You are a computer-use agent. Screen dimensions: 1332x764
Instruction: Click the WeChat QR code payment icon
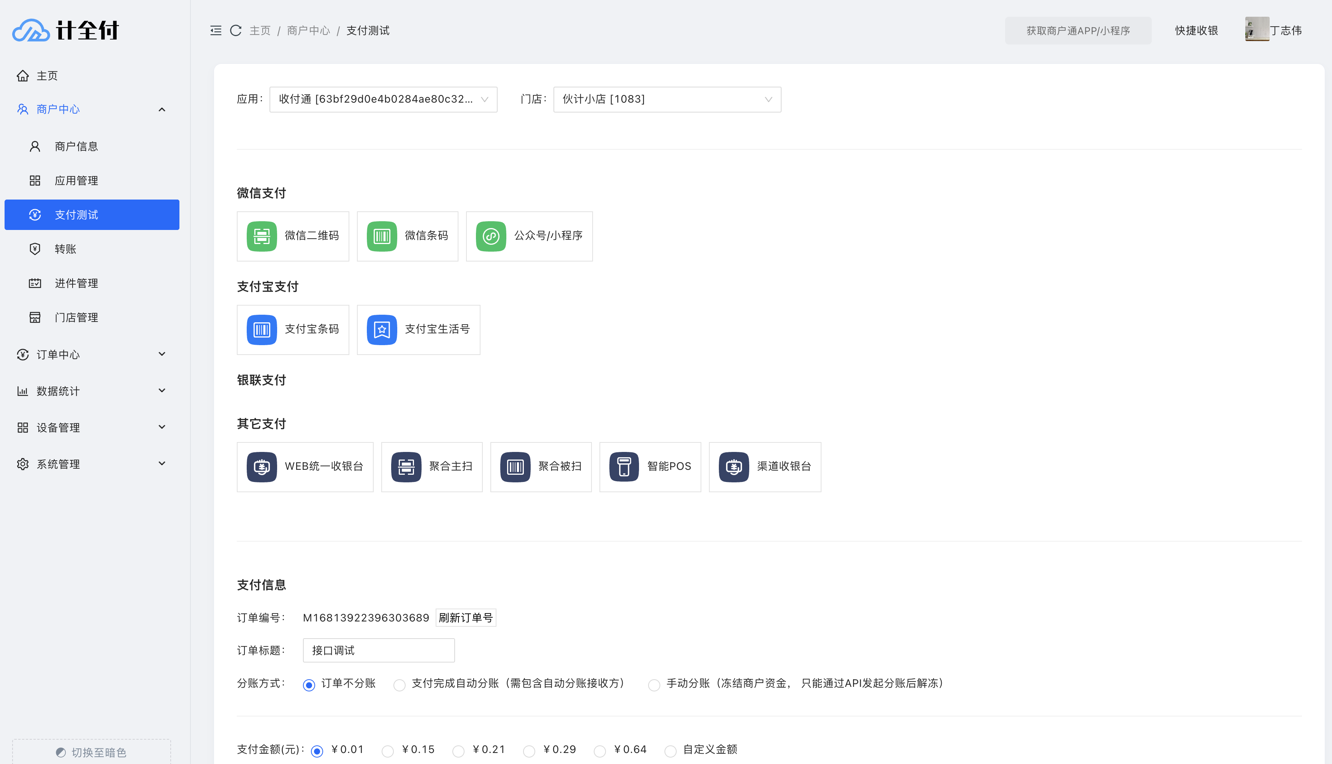[261, 236]
